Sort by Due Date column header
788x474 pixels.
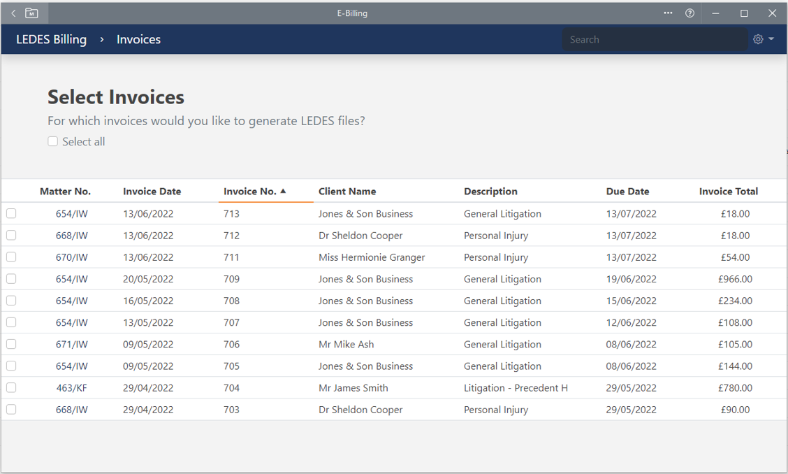coord(627,192)
